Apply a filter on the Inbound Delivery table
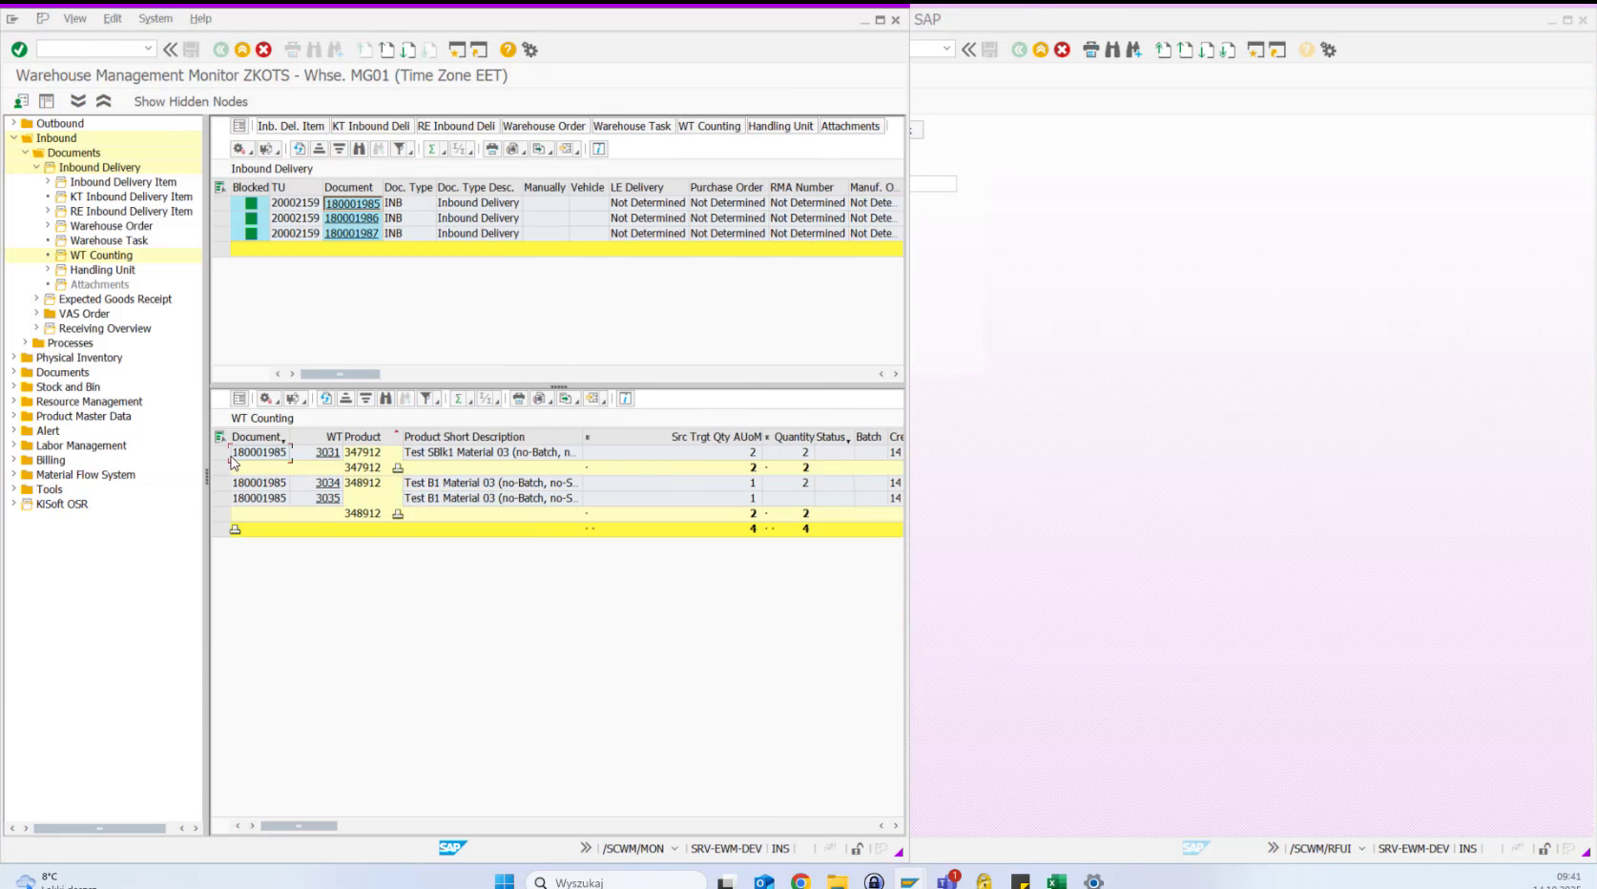The width and height of the screenshot is (1597, 889). [402, 149]
